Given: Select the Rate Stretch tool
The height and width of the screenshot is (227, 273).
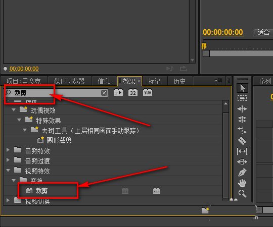Looking at the screenshot, I should (x=242, y=130).
